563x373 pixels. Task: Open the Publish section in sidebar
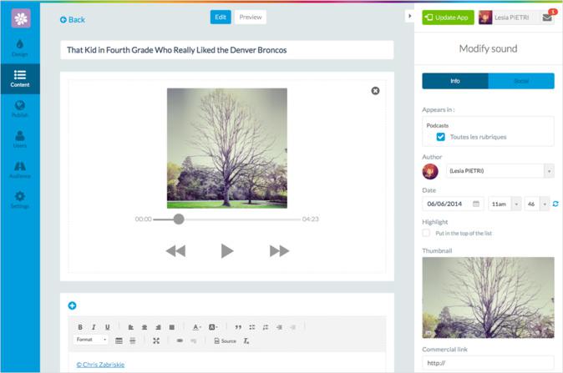[x=19, y=108]
